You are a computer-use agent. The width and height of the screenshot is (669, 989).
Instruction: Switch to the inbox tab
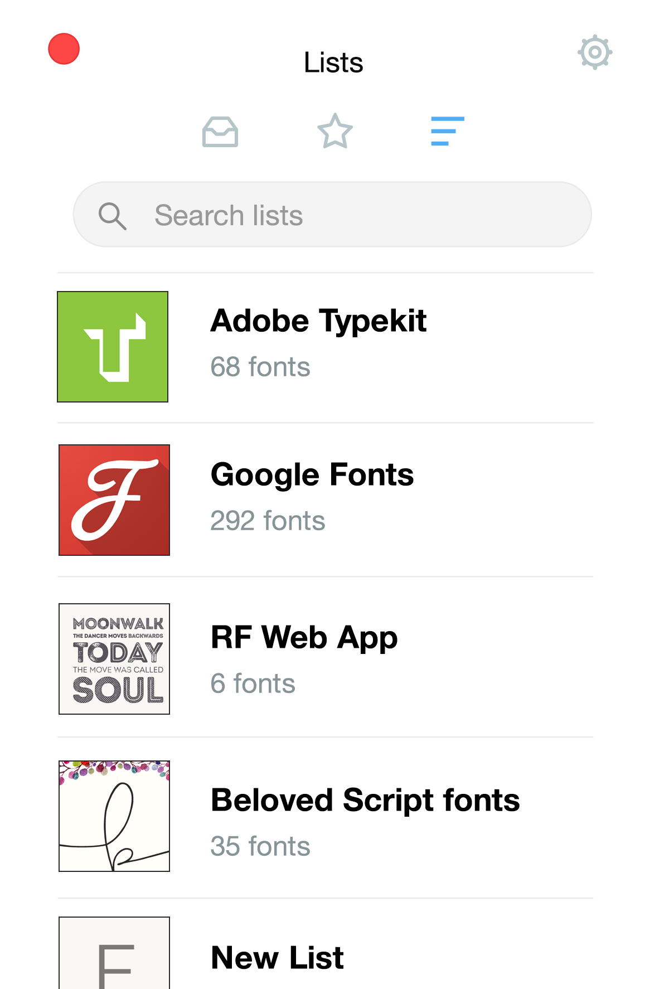click(x=220, y=132)
